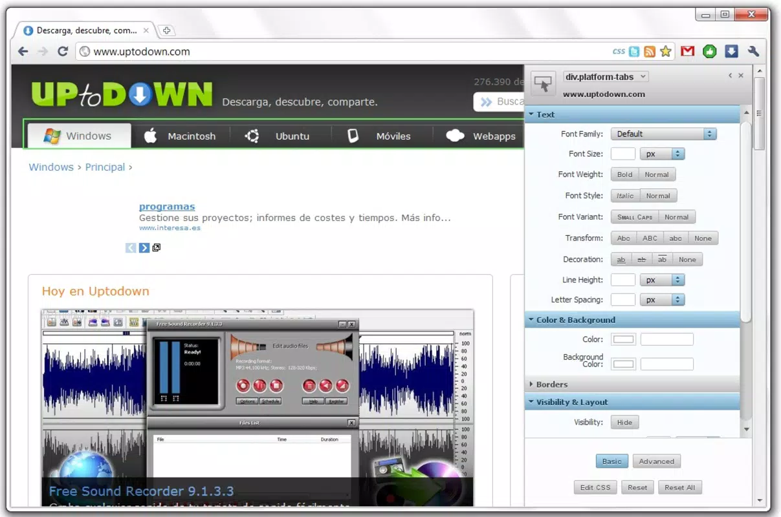This screenshot has width=781, height=517.
Task: Click the ad info icon beside the arrows
Action: point(156,248)
